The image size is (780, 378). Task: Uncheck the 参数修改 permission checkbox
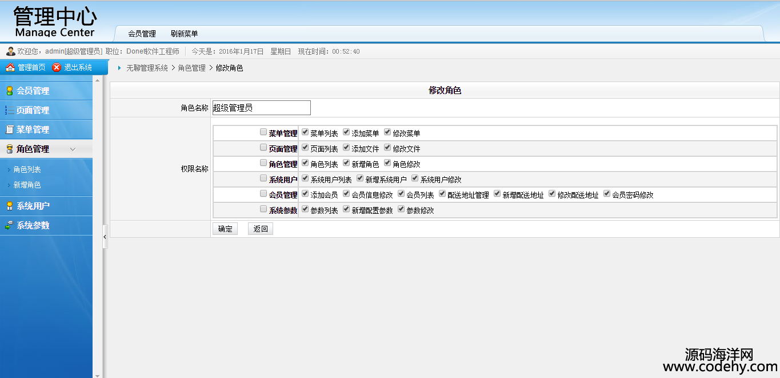[401, 209]
